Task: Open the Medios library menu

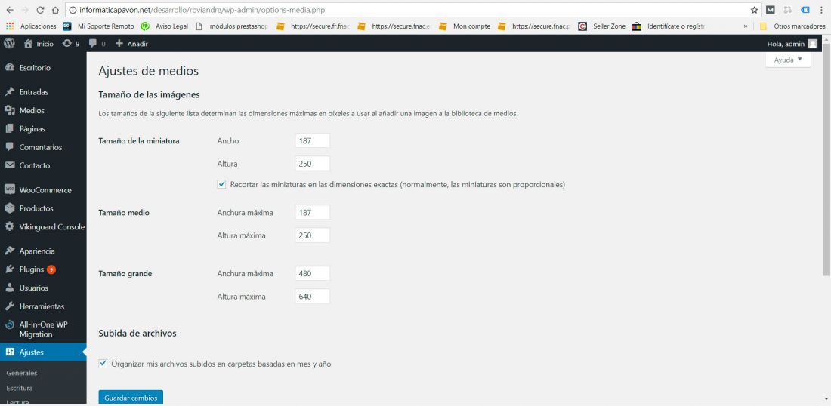Action: point(43,111)
